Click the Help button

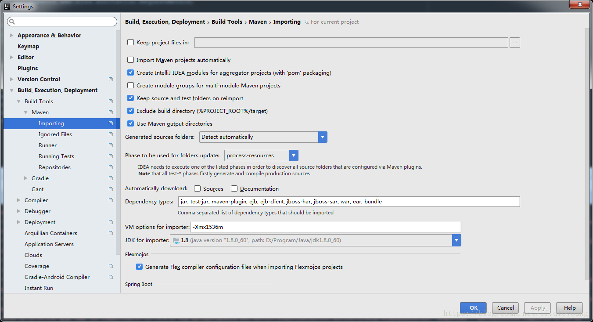pyautogui.click(x=570, y=308)
